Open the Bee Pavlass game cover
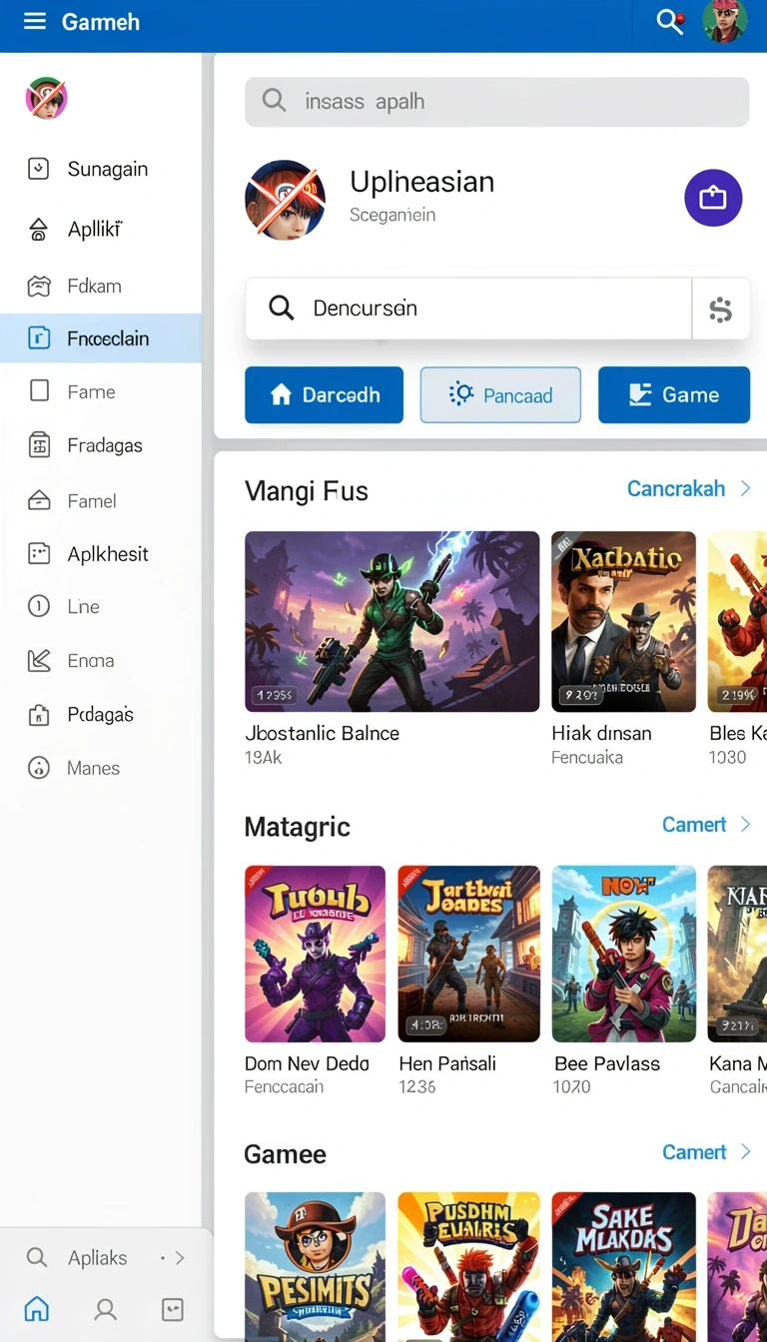This screenshot has width=767, height=1342. pos(623,954)
